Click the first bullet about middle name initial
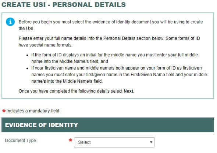This screenshot has height=153, width=217. coord(115,58)
